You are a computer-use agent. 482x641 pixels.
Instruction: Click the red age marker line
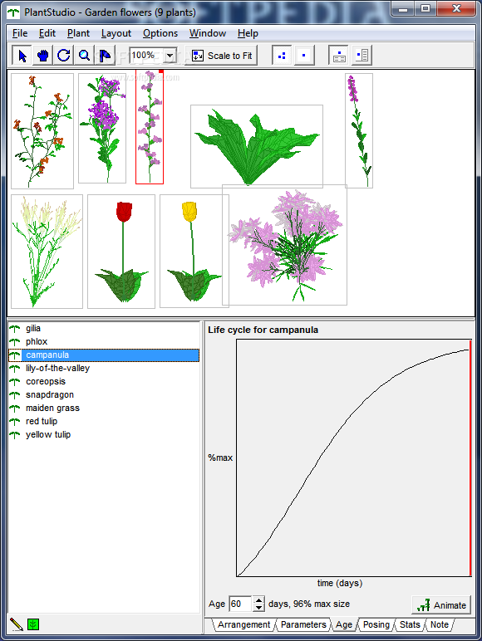point(470,458)
